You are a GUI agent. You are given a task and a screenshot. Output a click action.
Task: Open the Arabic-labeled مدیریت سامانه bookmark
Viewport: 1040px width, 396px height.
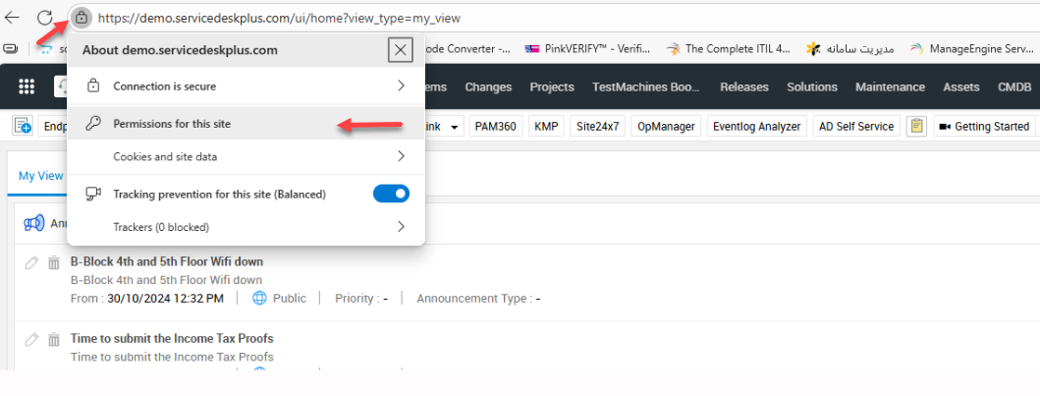849,48
